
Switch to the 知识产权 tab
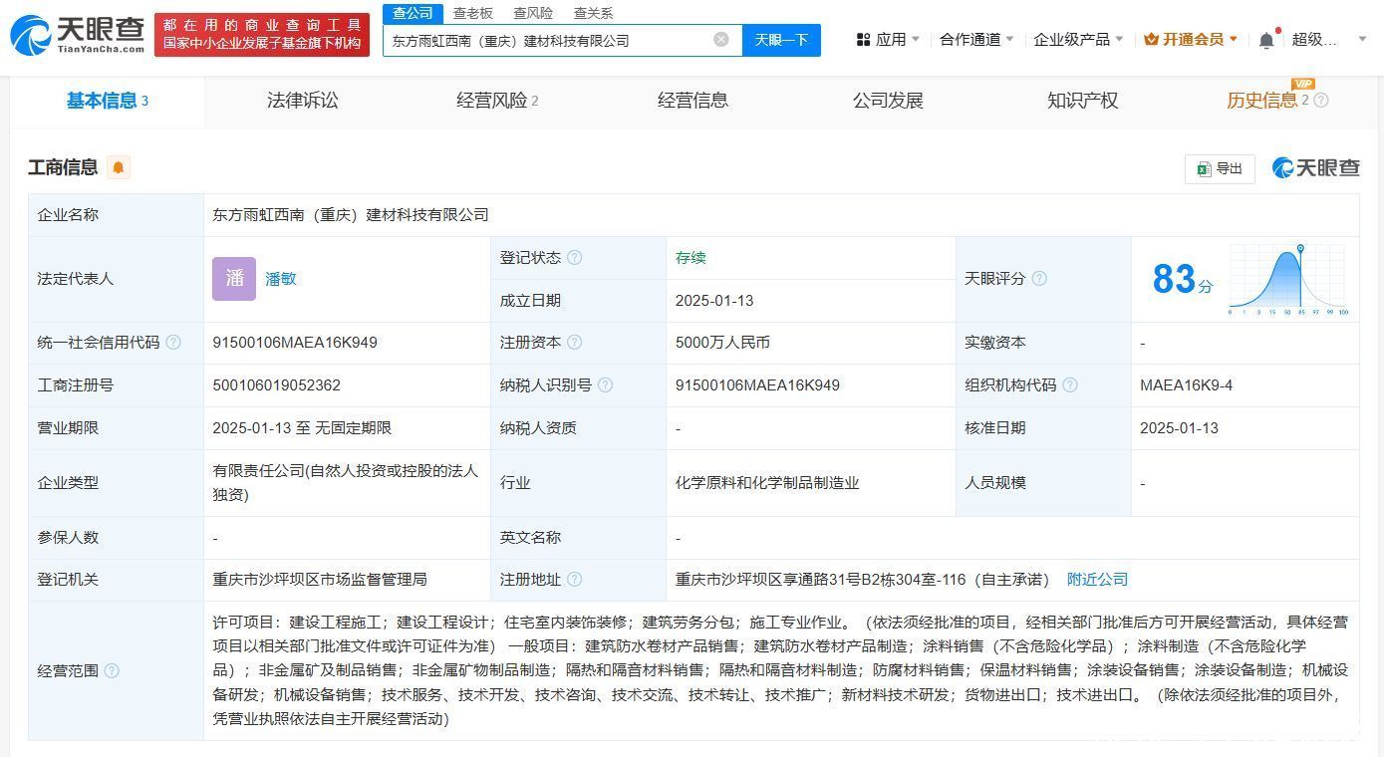(x=1082, y=101)
